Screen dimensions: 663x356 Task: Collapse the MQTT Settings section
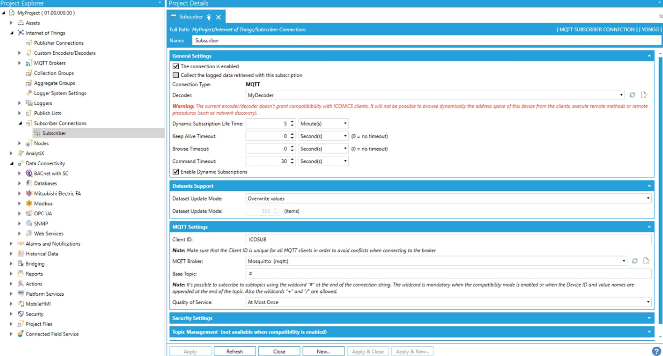tap(649, 227)
